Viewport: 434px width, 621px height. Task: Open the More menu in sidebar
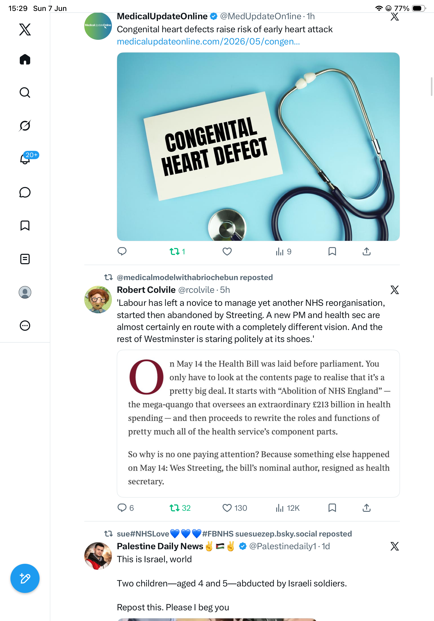click(25, 326)
